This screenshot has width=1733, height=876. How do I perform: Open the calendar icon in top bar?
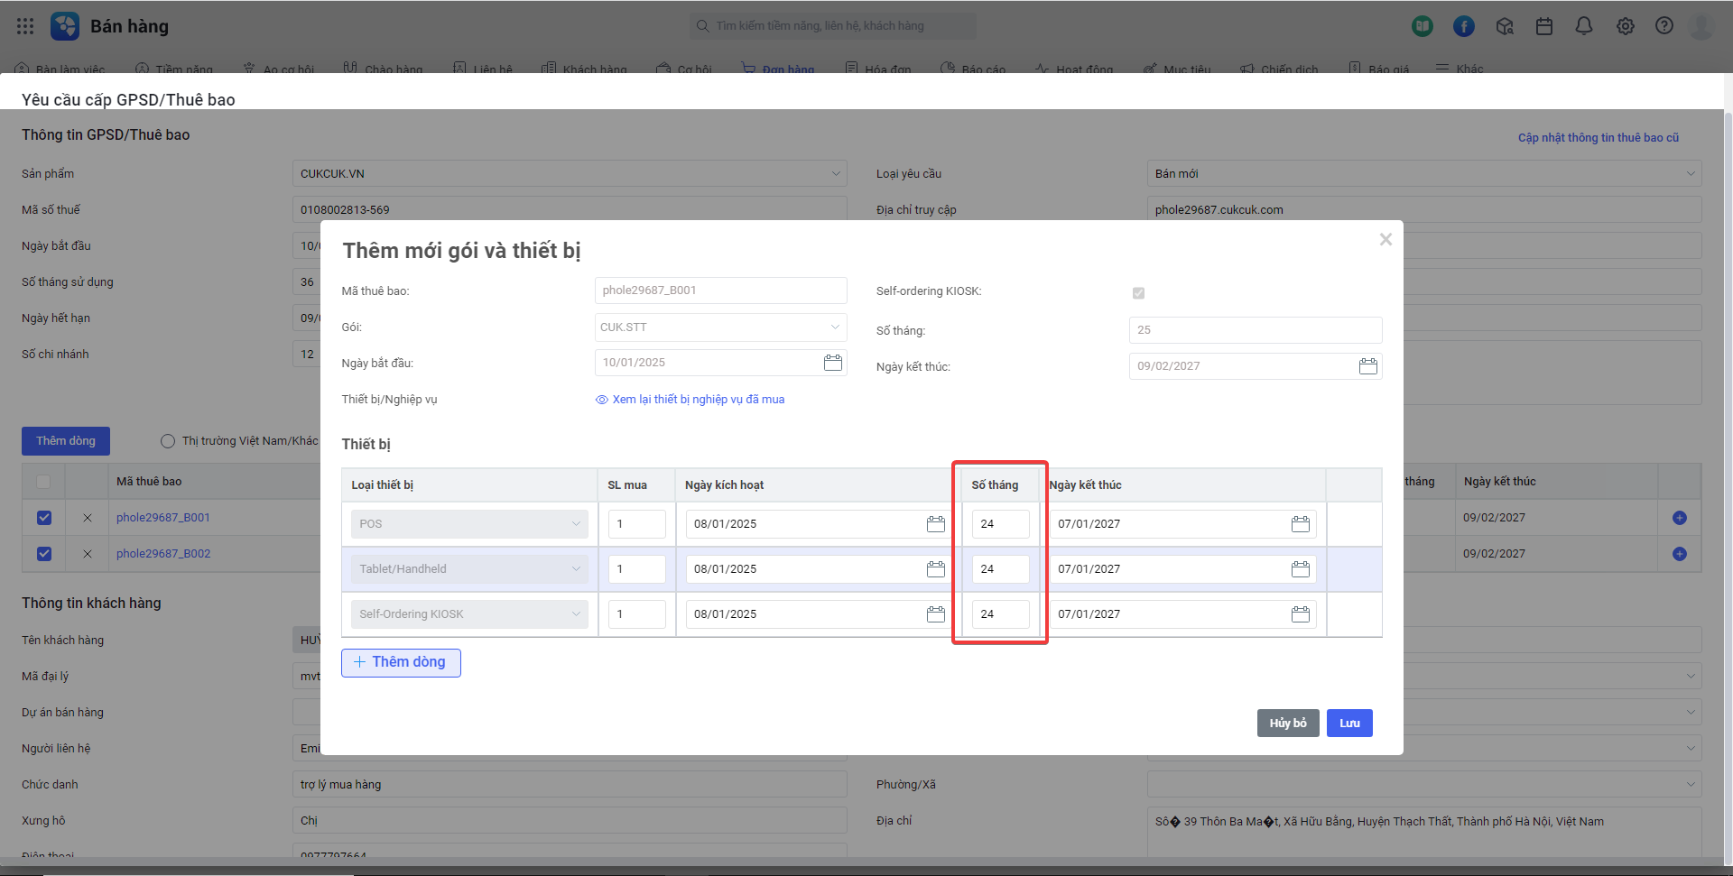(1544, 26)
